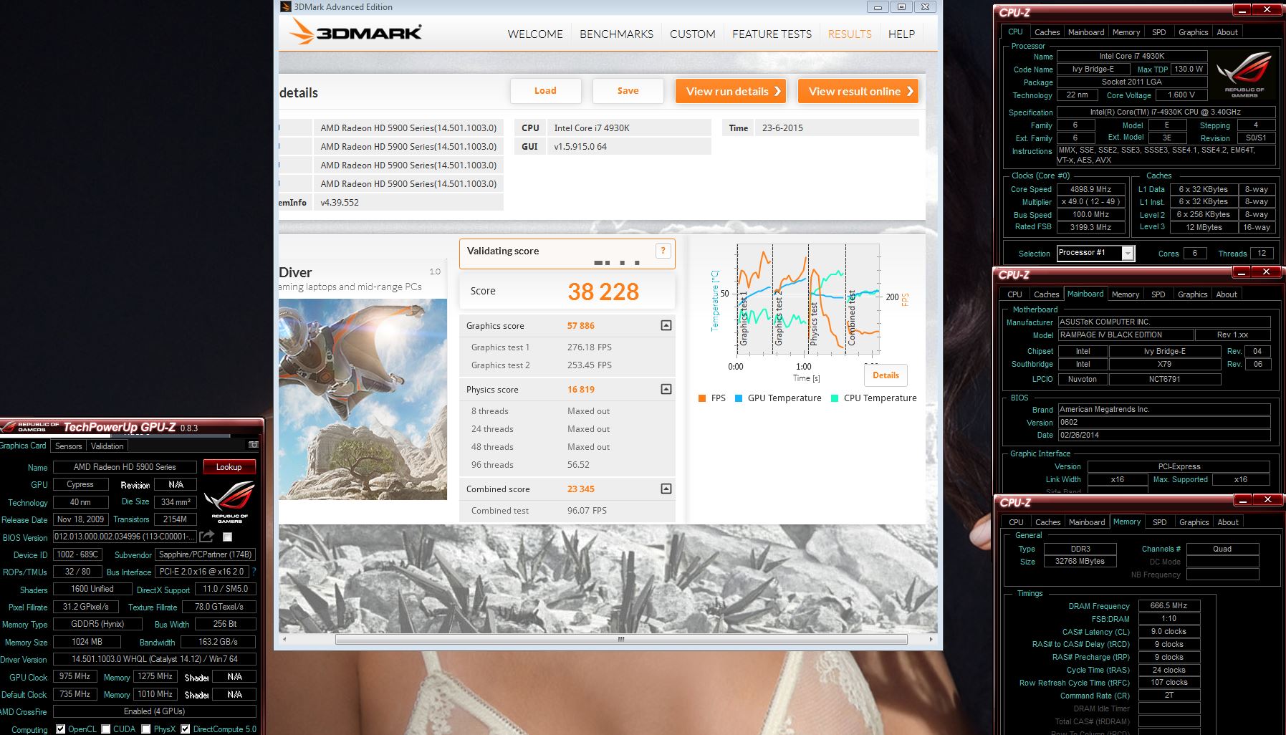
Task: Click View result online
Action: click(x=858, y=91)
